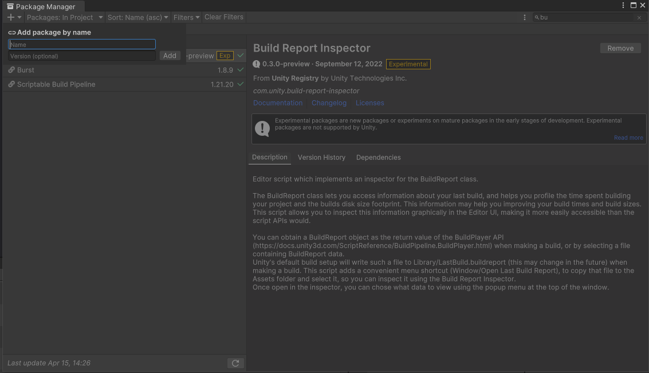This screenshot has height=373, width=649.
Task: Click the Version (optional) input field
Action: pos(82,56)
